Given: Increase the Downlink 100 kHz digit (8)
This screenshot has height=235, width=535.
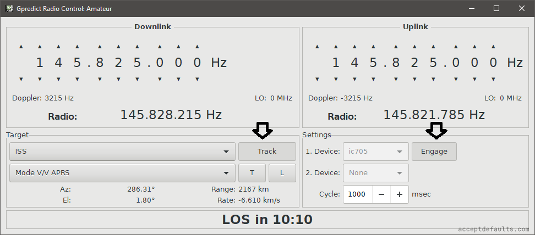Looking at the screenshot, I should (x=99, y=47).
